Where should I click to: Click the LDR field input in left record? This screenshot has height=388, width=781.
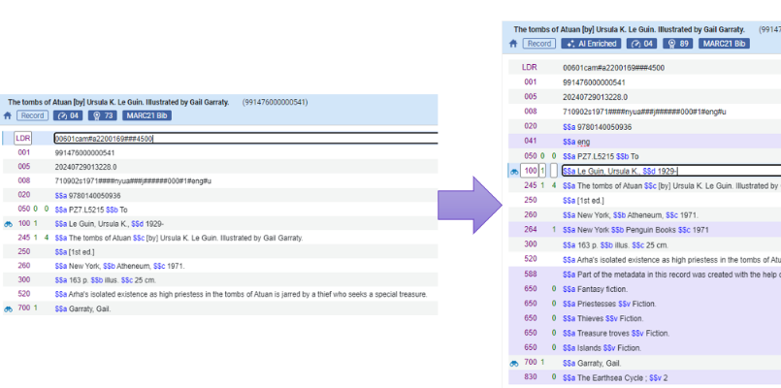coord(245,139)
